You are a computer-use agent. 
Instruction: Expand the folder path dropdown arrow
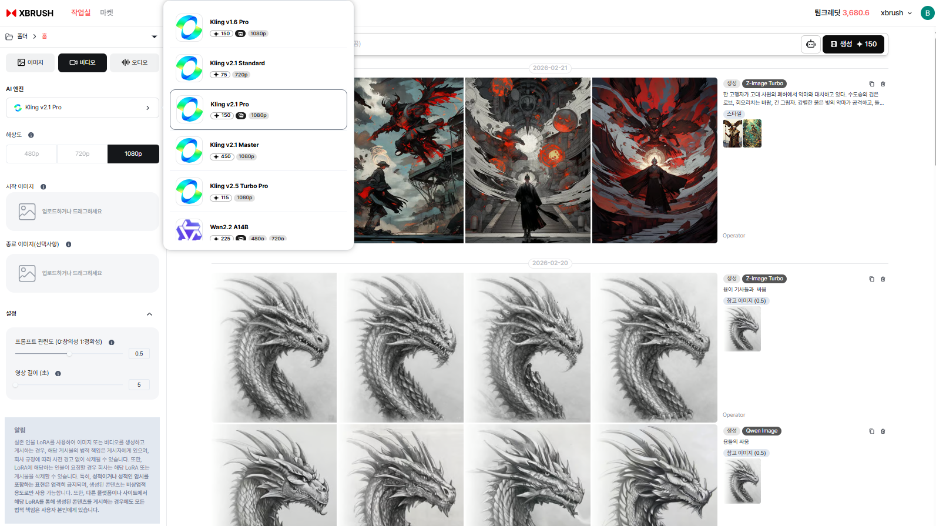point(155,36)
